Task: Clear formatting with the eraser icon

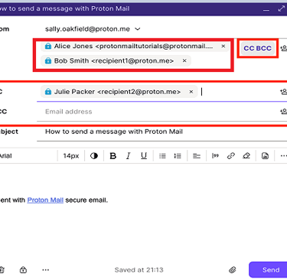Action: pyautogui.click(x=246, y=156)
